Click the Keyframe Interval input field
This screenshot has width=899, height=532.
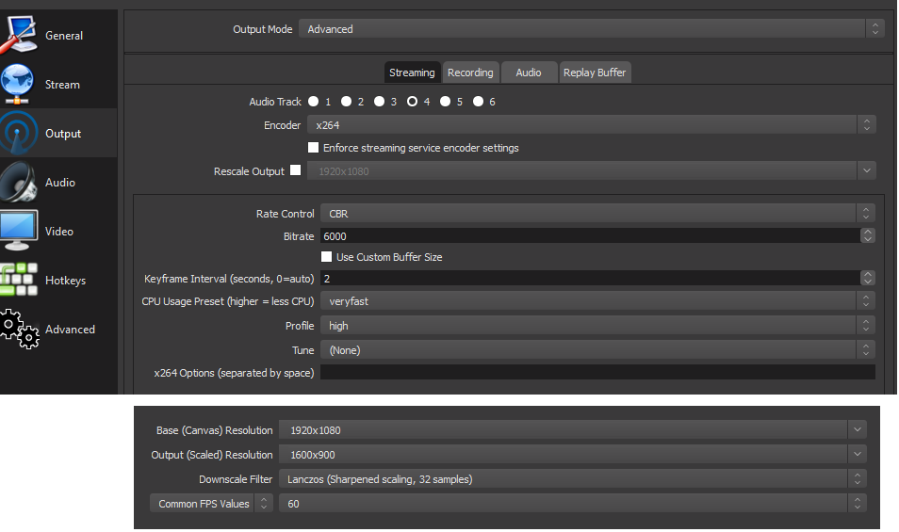590,279
